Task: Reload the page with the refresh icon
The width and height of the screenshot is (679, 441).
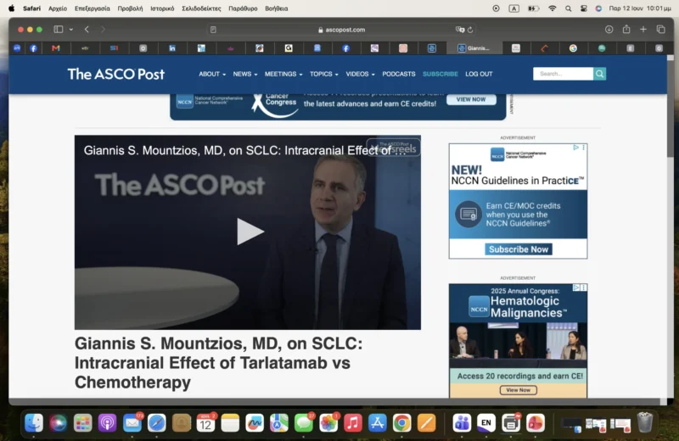Action: (470, 30)
